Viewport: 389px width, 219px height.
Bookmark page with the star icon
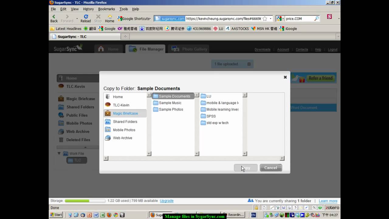[265, 19]
